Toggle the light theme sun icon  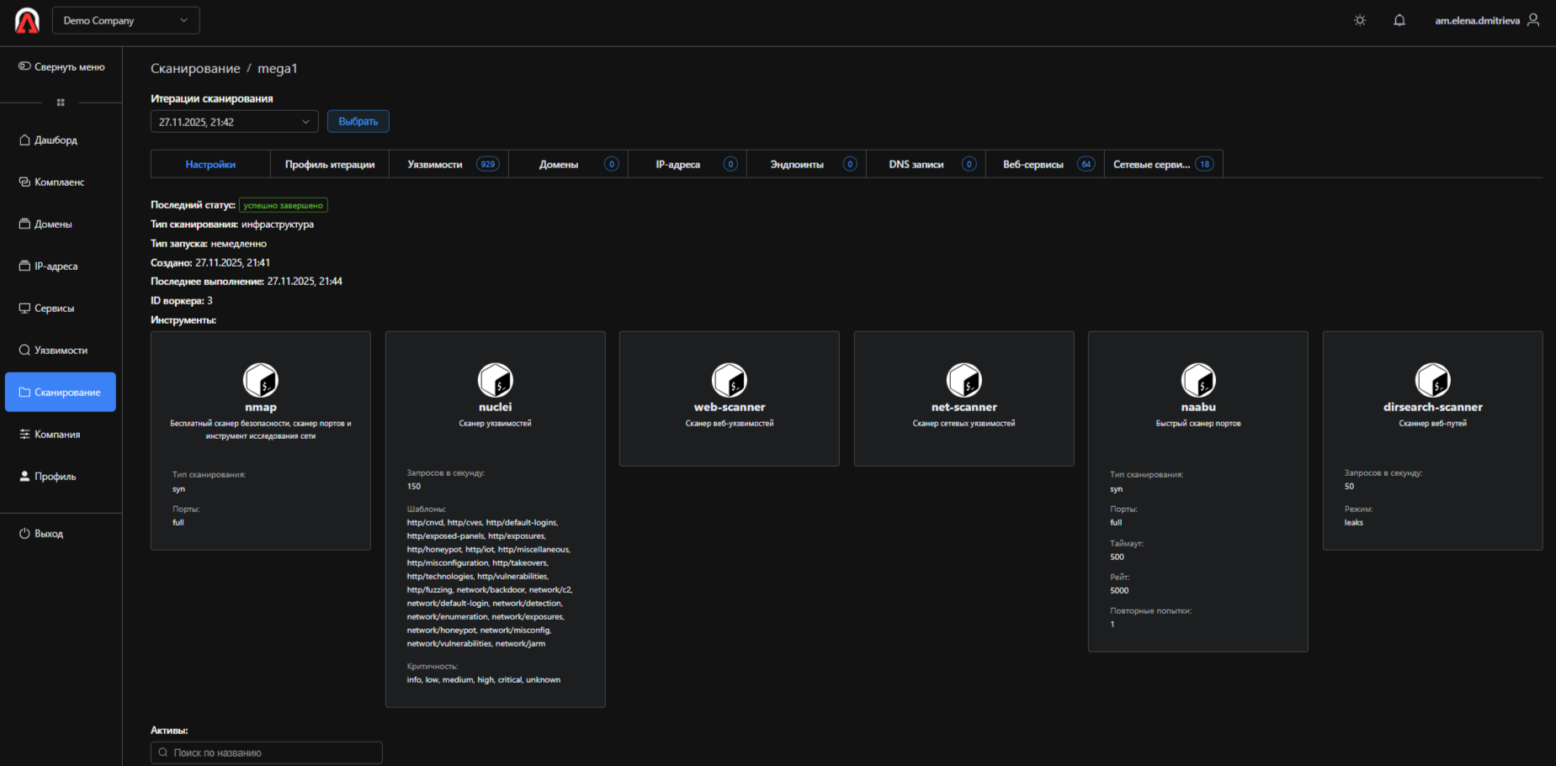pyautogui.click(x=1360, y=20)
